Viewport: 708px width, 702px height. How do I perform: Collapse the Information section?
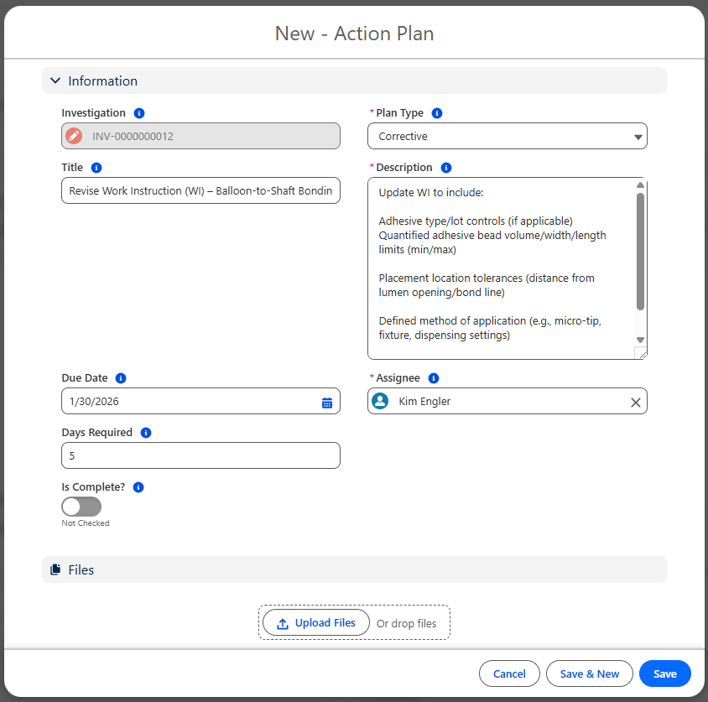point(55,81)
